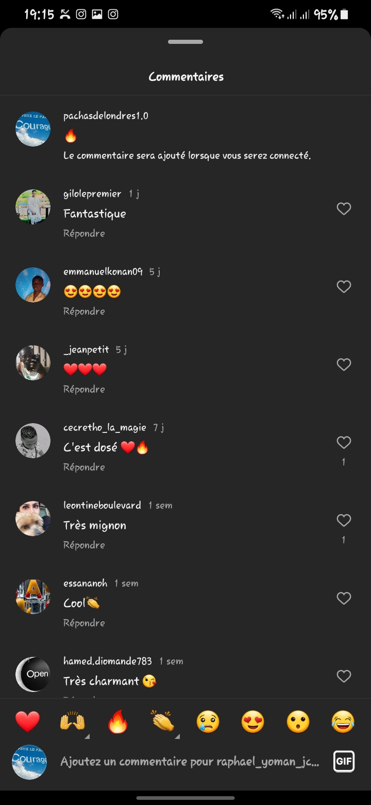Like the "Très charmant" comment

tap(344, 676)
